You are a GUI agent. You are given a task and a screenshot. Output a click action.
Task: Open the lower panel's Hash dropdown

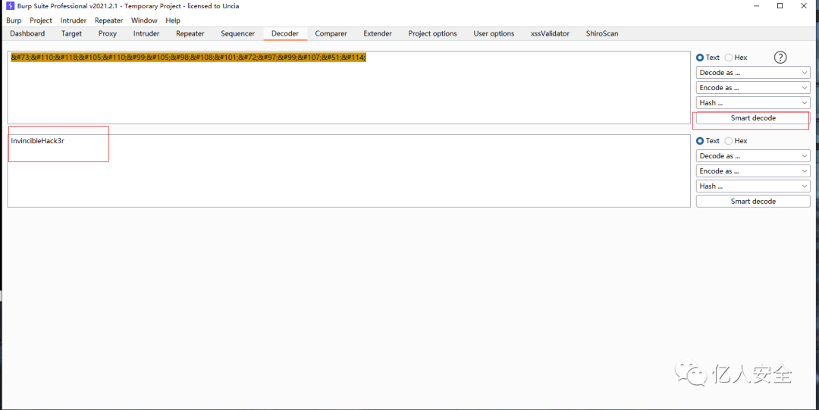click(753, 186)
